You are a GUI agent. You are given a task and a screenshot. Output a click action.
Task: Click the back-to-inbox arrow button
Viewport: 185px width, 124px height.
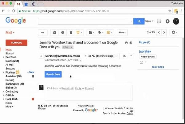pyautogui.click(x=43, y=32)
